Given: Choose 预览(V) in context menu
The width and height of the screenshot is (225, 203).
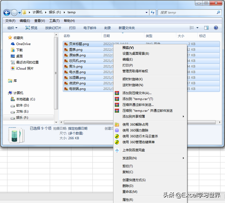Looking at the screenshot, I should pyautogui.click(x=128, y=48).
